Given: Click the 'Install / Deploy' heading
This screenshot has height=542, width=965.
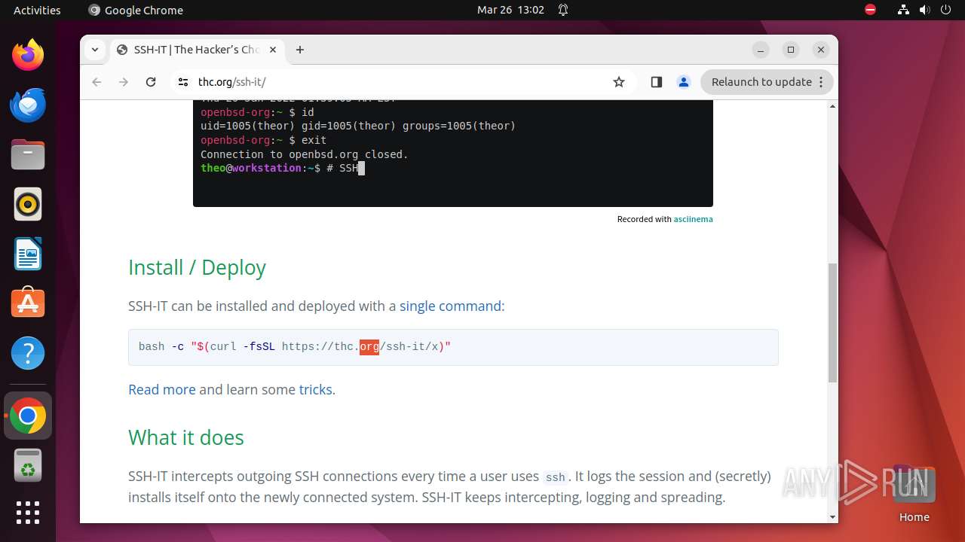Looking at the screenshot, I should click(197, 267).
